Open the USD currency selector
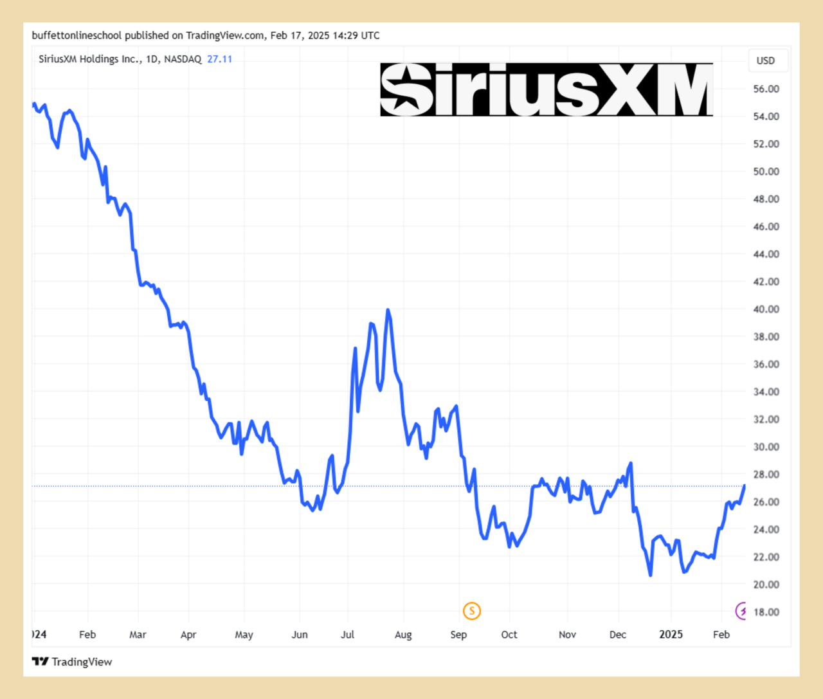The width and height of the screenshot is (823, 699). pos(766,60)
